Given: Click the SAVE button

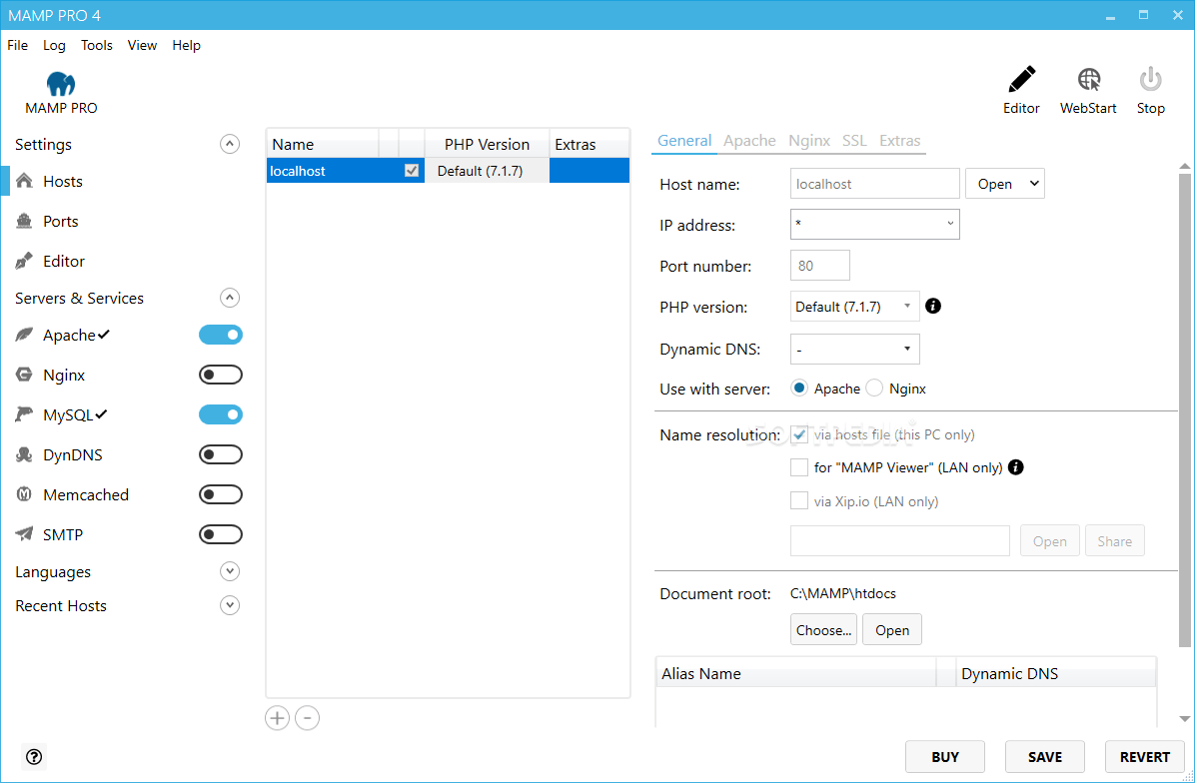Looking at the screenshot, I should (1044, 757).
